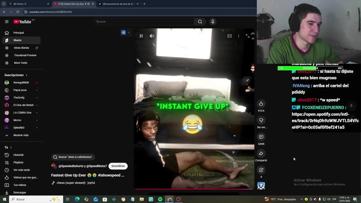Mute the Short with the speaker icon
This screenshot has width=361, height=203.
[x=152, y=36]
